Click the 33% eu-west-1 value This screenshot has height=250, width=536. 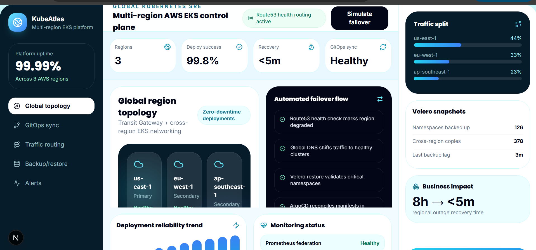point(516,55)
